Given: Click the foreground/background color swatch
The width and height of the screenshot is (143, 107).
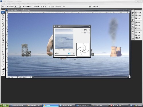Looking at the screenshot, I should click(x=3, y=69).
